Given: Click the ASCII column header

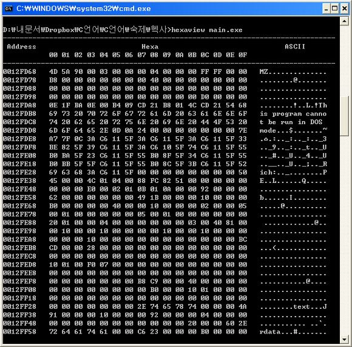Looking at the screenshot, I should pyautogui.click(x=295, y=47).
